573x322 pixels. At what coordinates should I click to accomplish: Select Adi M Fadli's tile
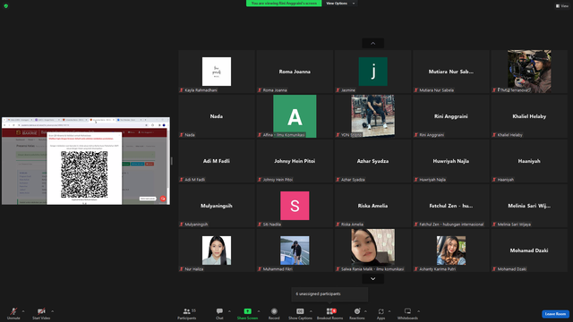click(217, 161)
